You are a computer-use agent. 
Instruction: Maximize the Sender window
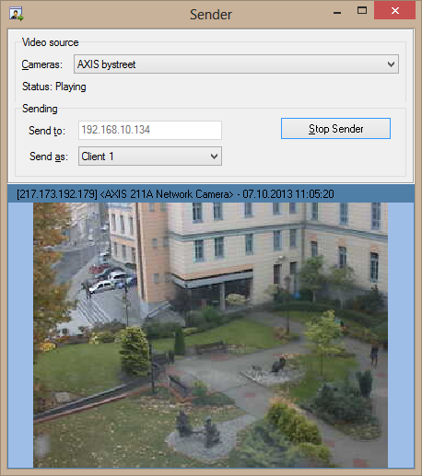pyautogui.click(x=362, y=11)
